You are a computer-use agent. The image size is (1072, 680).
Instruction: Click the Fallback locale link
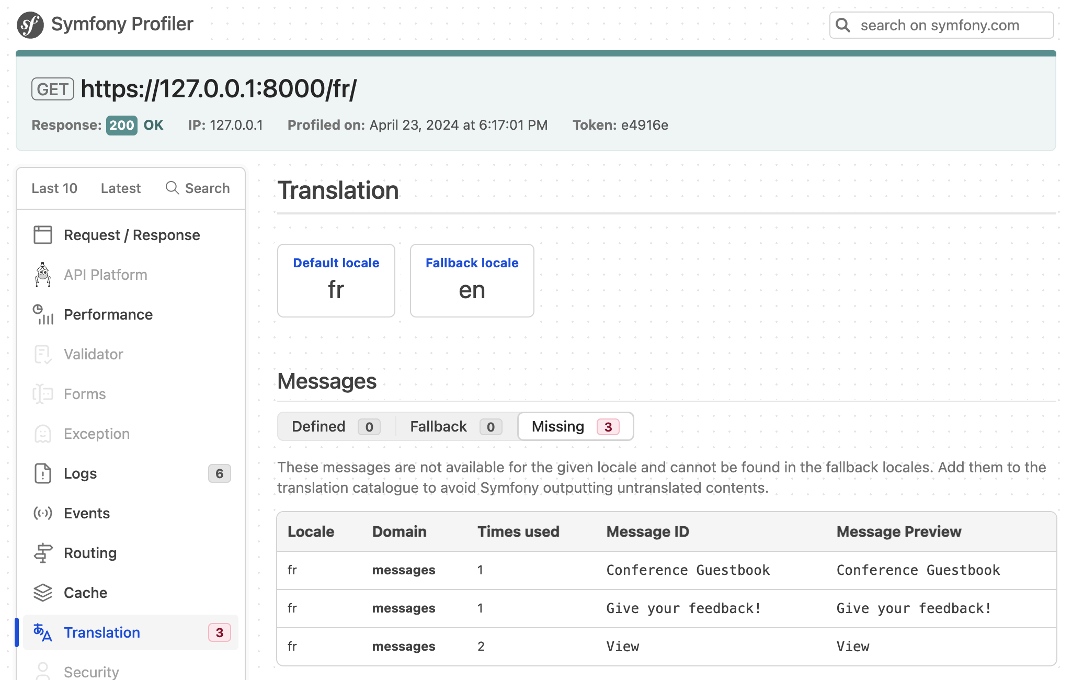tap(471, 263)
